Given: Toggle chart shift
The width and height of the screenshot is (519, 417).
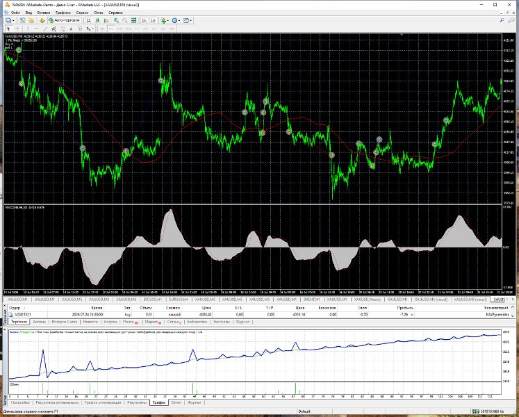Looking at the screenshot, I should click(x=153, y=21).
